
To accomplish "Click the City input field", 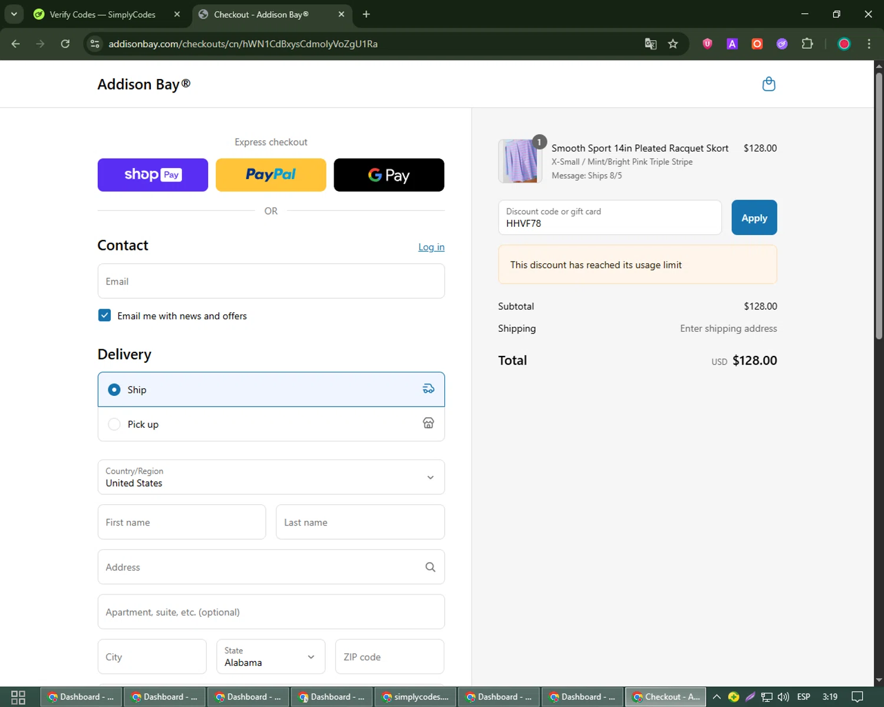I will (152, 656).
